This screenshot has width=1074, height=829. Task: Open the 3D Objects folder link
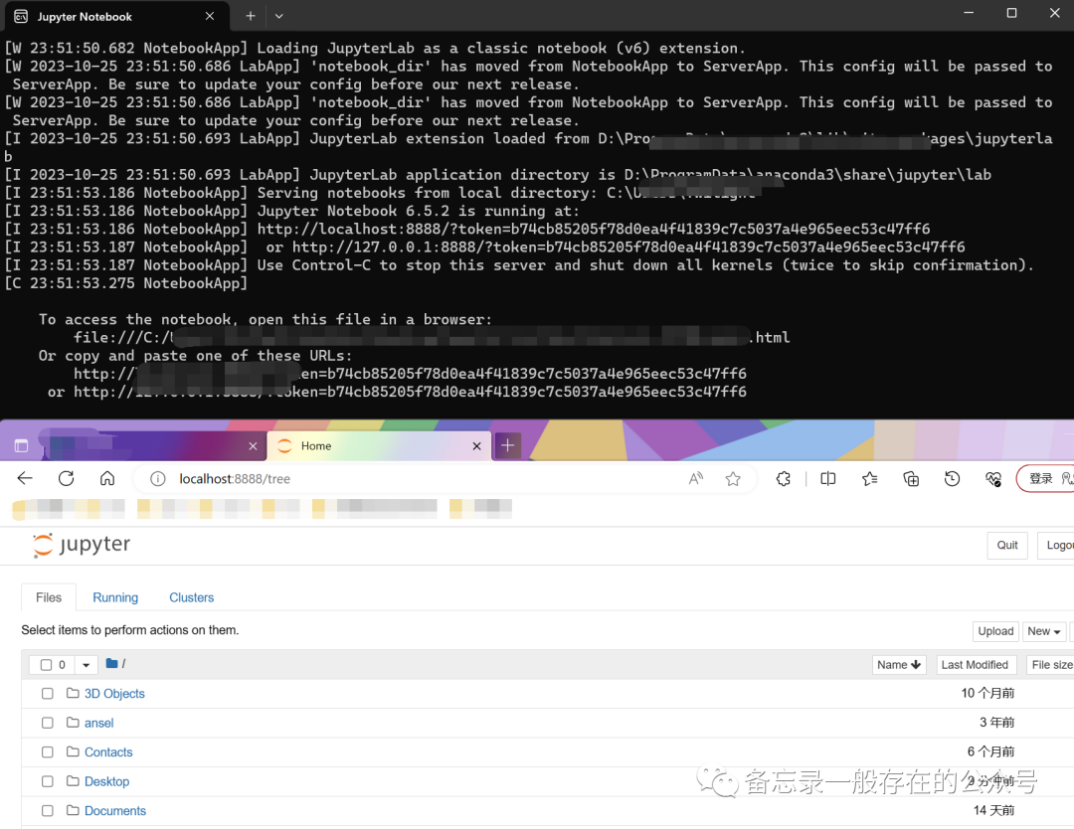tap(114, 694)
